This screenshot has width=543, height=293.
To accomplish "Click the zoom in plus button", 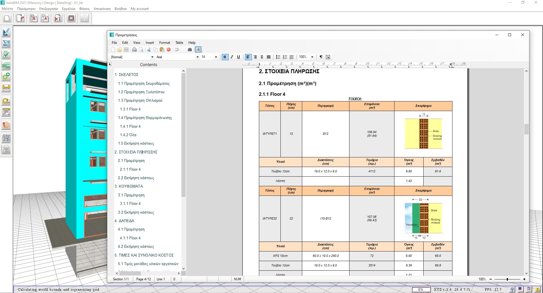I will tap(524, 279).
